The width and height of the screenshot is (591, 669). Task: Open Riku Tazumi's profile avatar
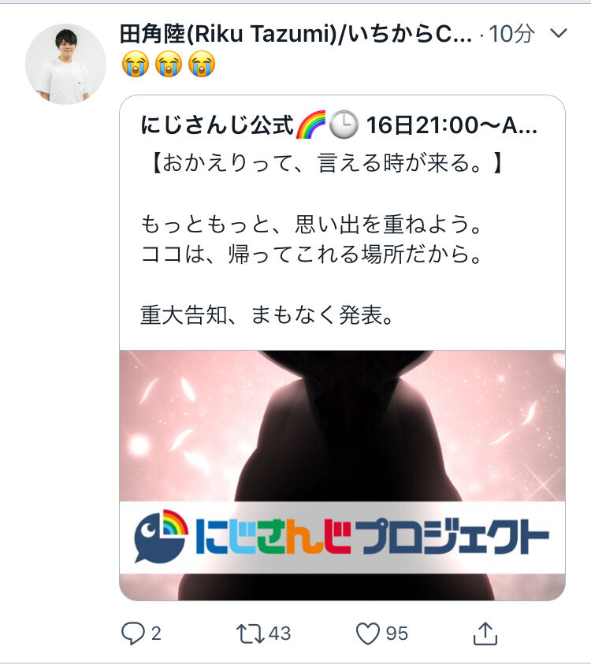tap(65, 64)
